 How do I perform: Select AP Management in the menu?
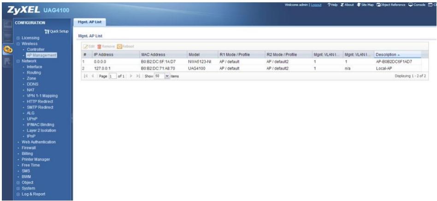(x=41, y=55)
